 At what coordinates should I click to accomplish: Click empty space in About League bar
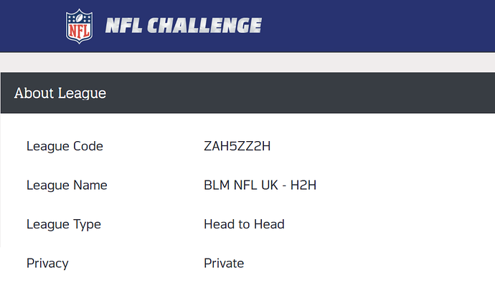300,92
